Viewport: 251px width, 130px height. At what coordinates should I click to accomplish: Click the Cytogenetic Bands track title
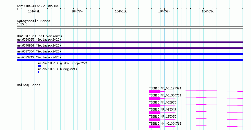[x=34, y=21]
